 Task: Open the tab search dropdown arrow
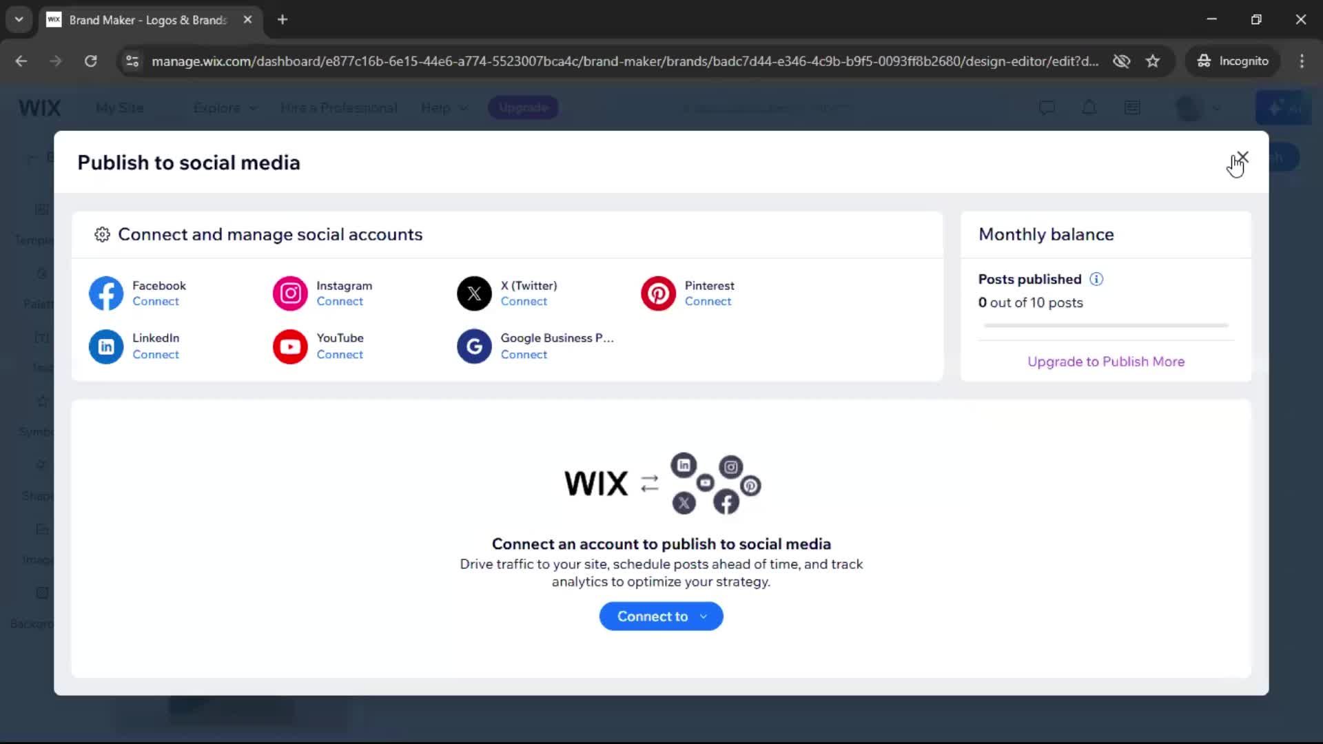pyautogui.click(x=19, y=19)
